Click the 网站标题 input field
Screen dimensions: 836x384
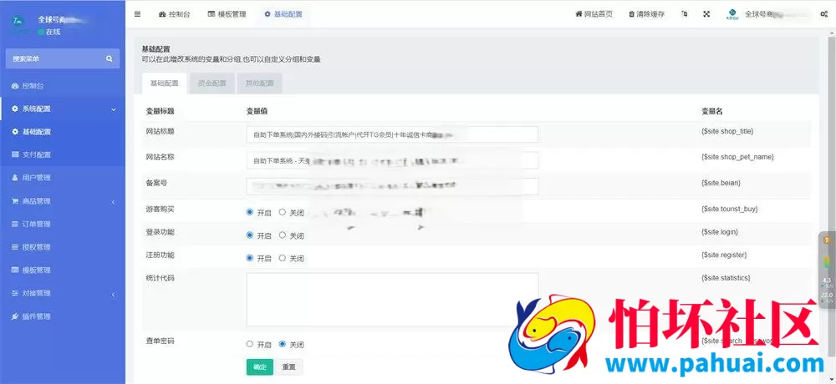point(392,134)
